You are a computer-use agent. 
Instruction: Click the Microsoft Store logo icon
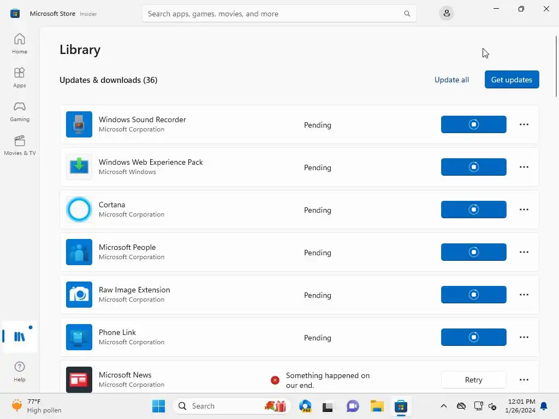click(x=15, y=14)
